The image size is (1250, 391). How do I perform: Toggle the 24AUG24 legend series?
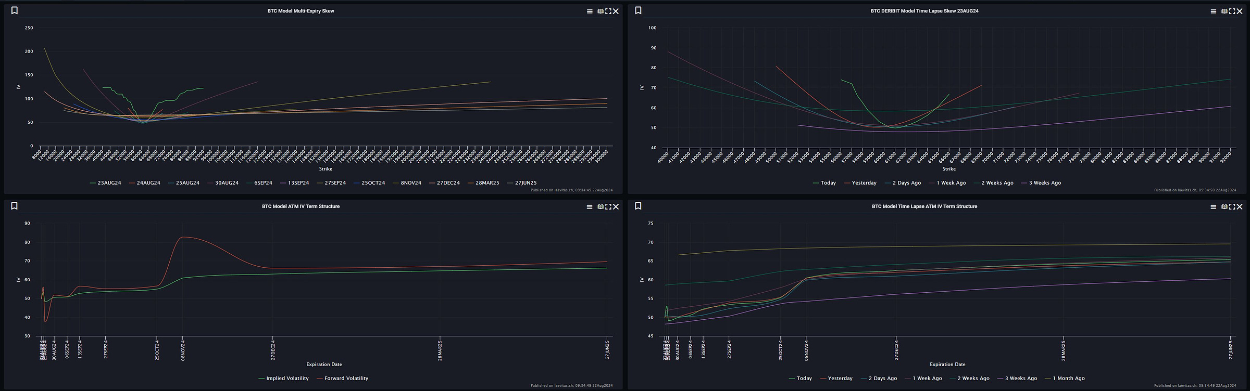[144, 183]
